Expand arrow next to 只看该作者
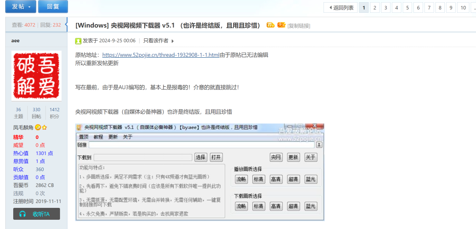The width and height of the screenshot is (476, 229). [x=173, y=41]
